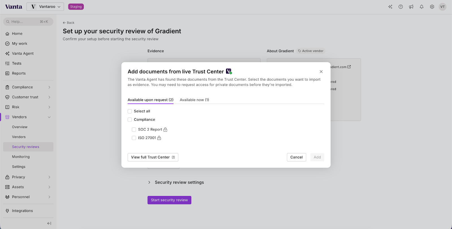This screenshot has height=229, width=452.
Task: Expand the Compliance sidebar section
Action: [49, 87]
